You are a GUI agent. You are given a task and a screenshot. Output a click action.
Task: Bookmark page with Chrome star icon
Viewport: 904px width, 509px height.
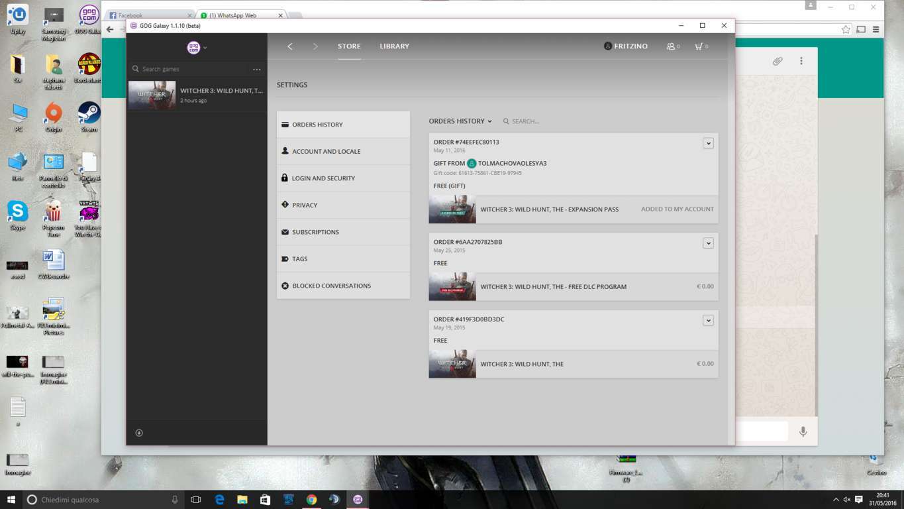pyautogui.click(x=846, y=30)
